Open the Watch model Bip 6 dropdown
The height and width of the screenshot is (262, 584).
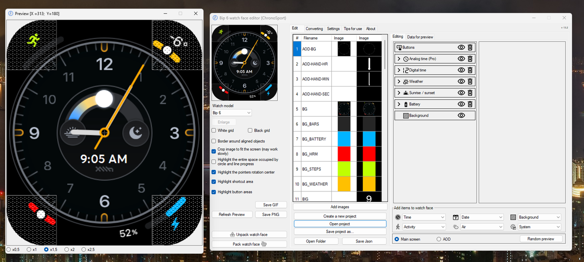click(232, 113)
